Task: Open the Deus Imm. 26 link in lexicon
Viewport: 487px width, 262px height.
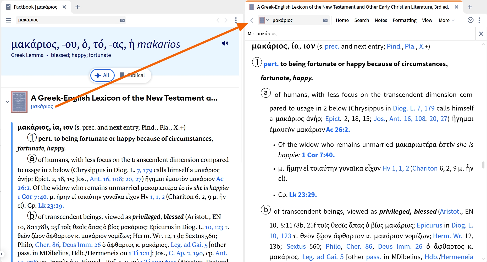Action: (400, 246)
